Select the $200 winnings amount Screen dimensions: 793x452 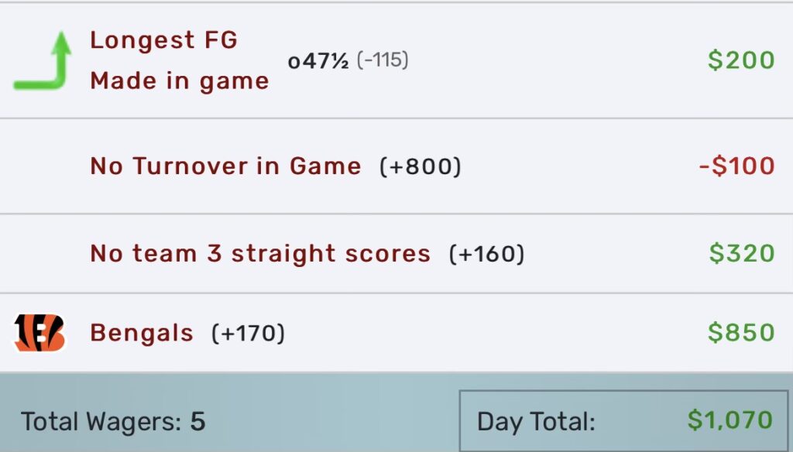coord(741,60)
